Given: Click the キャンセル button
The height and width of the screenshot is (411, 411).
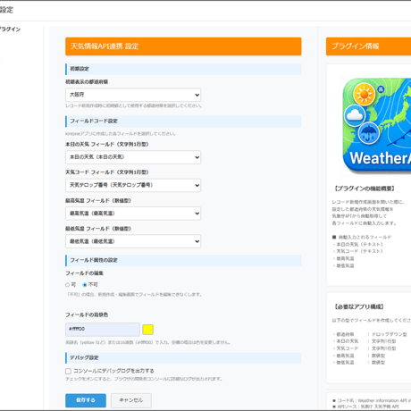Looking at the screenshot, I should pos(131,400).
